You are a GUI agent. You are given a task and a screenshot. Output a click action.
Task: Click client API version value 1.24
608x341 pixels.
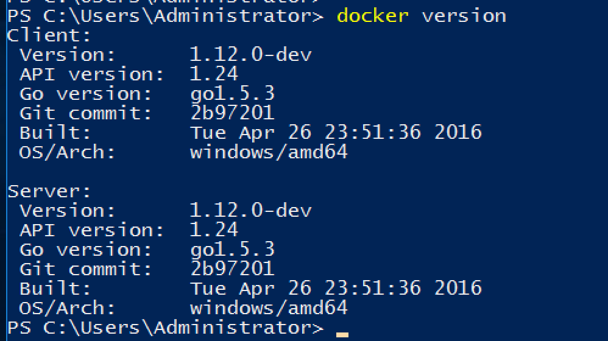pyautogui.click(x=214, y=74)
